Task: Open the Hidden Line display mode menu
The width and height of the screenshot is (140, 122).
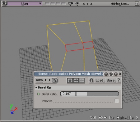Action: pos(120,4)
